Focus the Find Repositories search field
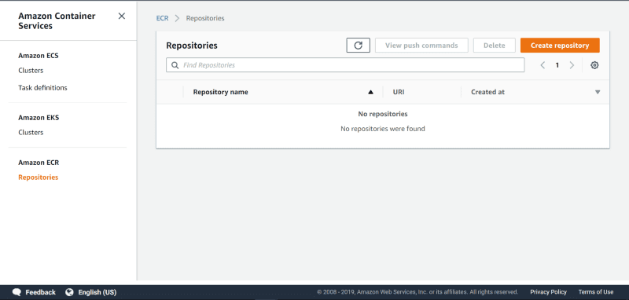This screenshot has width=629, height=300. click(x=345, y=65)
